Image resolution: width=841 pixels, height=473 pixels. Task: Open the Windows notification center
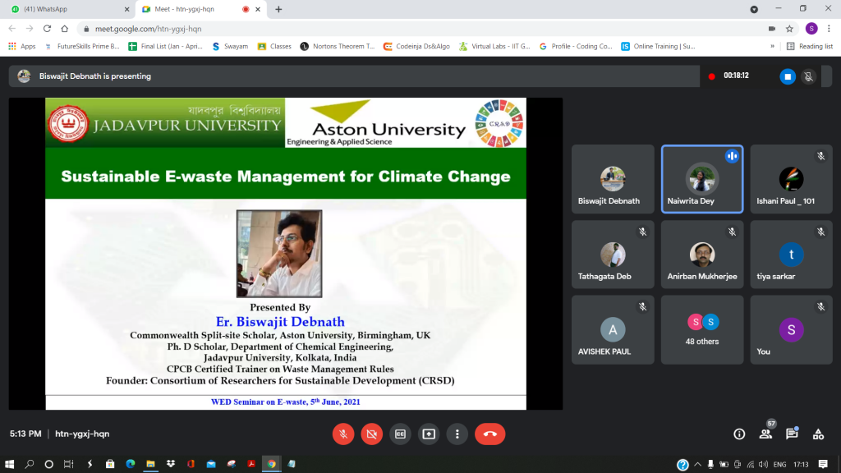point(823,464)
